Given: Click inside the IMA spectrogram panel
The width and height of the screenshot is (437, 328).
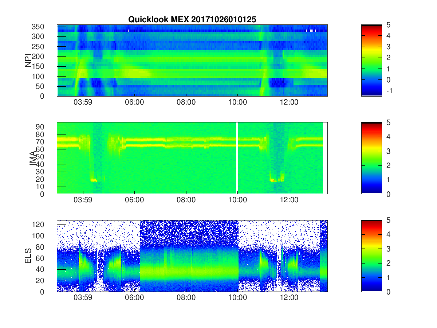Looking at the screenshot, I should [x=192, y=158].
